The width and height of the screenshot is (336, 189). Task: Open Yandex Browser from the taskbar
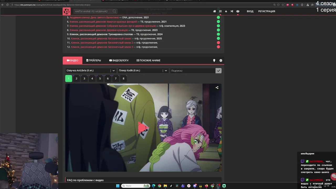pos(189,186)
